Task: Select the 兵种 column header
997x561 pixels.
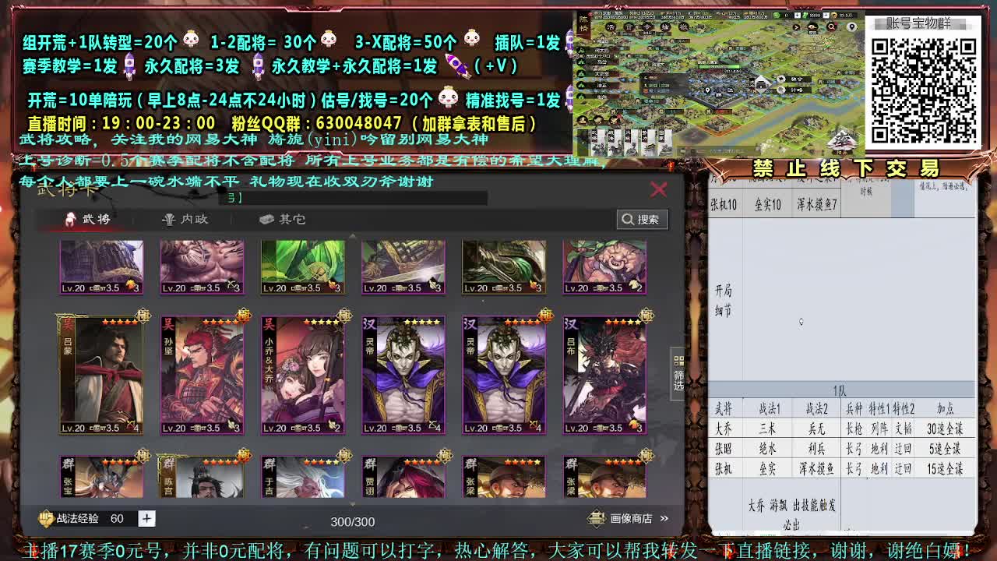Action: click(854, 408)
